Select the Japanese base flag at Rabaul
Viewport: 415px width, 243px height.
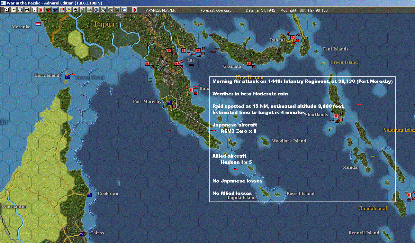point(293,37)
